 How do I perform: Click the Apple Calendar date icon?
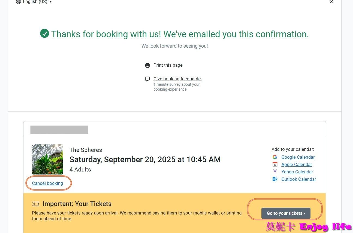pyautogui.click(x=275, y=164)
